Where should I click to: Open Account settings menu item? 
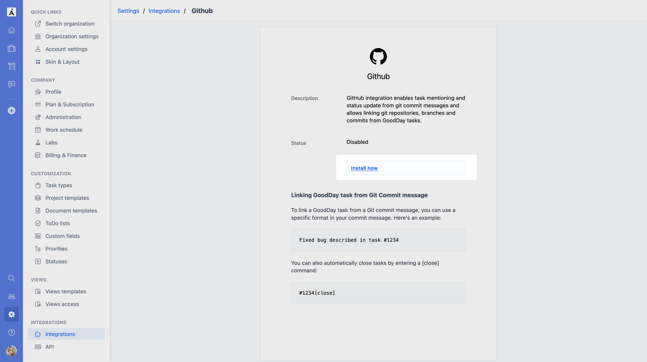[x=66, y=49]
